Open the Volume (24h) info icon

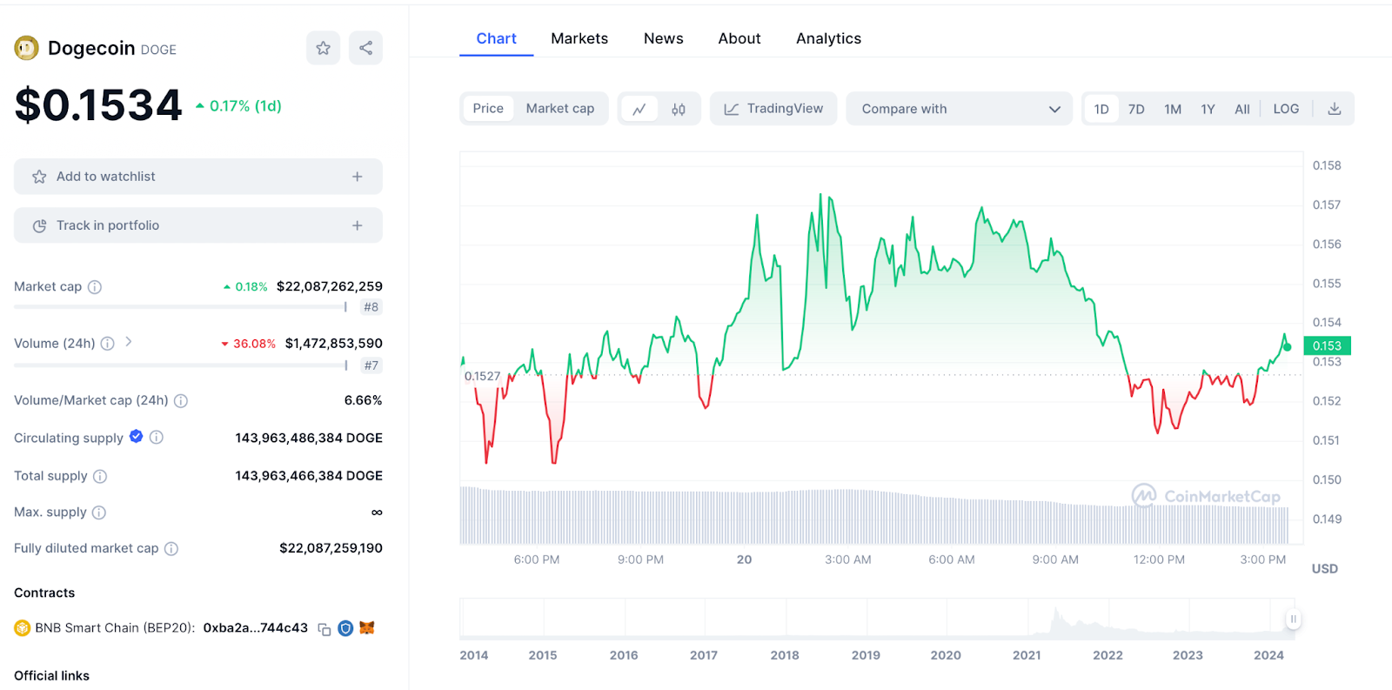coord(107,344)
